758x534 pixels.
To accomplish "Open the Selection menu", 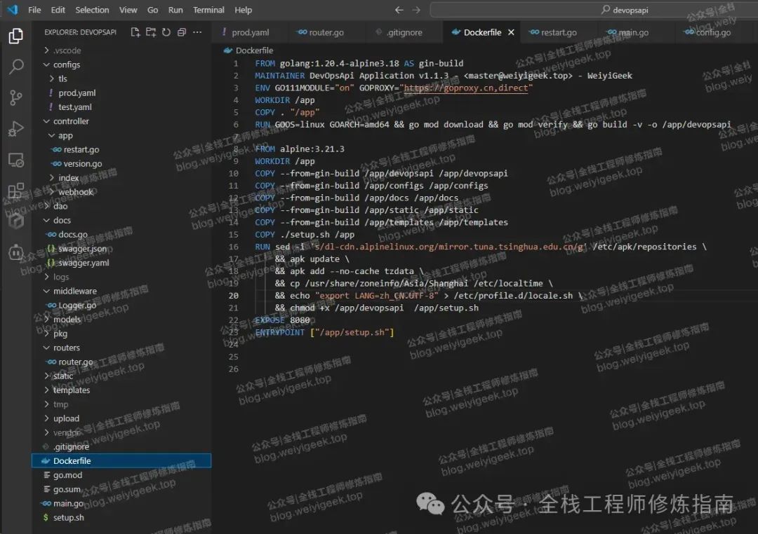I will (92, 10).
